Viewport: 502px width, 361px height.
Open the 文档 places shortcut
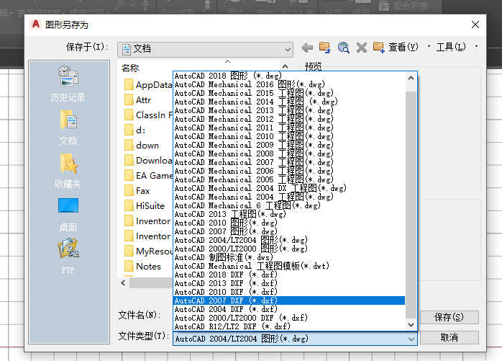(68, 128)
